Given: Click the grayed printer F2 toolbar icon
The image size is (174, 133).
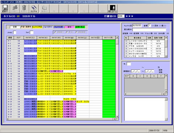Looking at the screenshot, I should (x=15, y=9).
